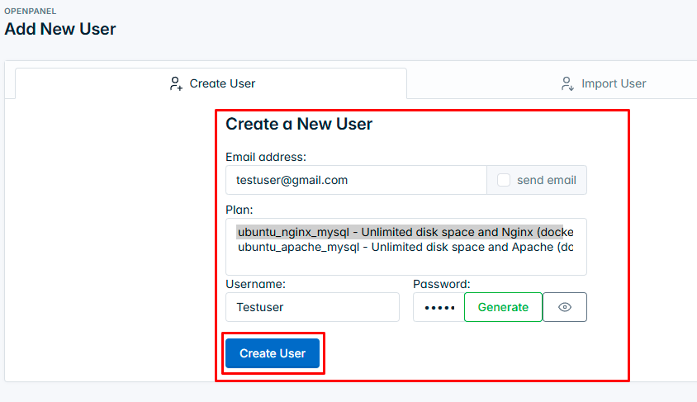This screenshot has height=402, width=697.
Task: Click the import arrow icon on Import User tab
Action: (x=567, y=83)
